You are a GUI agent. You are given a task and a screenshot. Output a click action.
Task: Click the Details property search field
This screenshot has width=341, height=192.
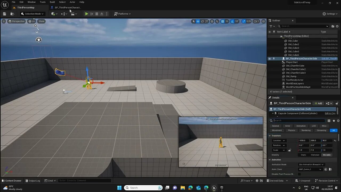(299, 121)
